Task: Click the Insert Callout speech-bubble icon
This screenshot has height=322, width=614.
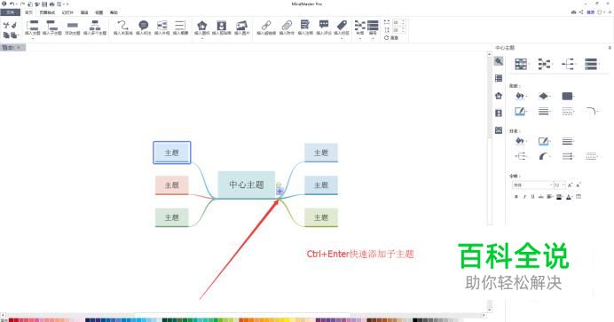Action: 144,26
